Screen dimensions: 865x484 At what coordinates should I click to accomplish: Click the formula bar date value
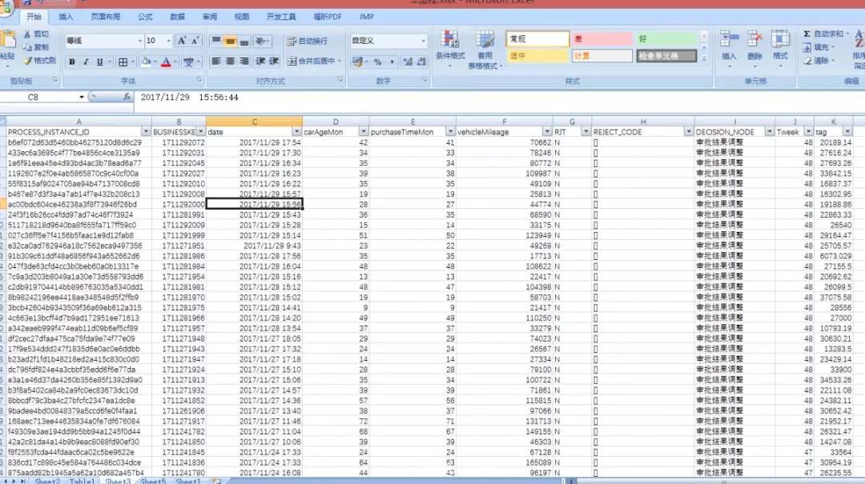pos(189,97)
